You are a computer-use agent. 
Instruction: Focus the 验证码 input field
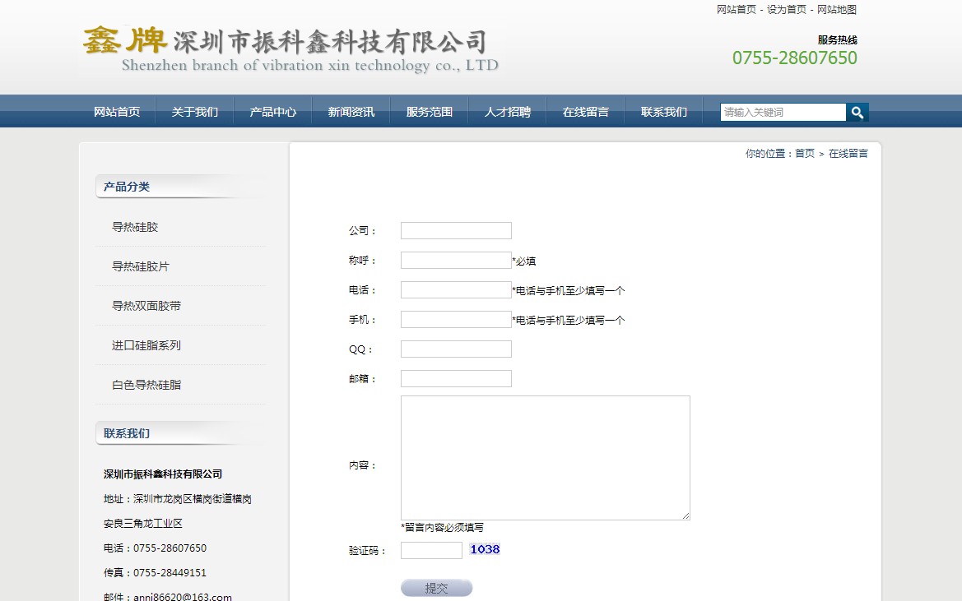click(431, 550)
